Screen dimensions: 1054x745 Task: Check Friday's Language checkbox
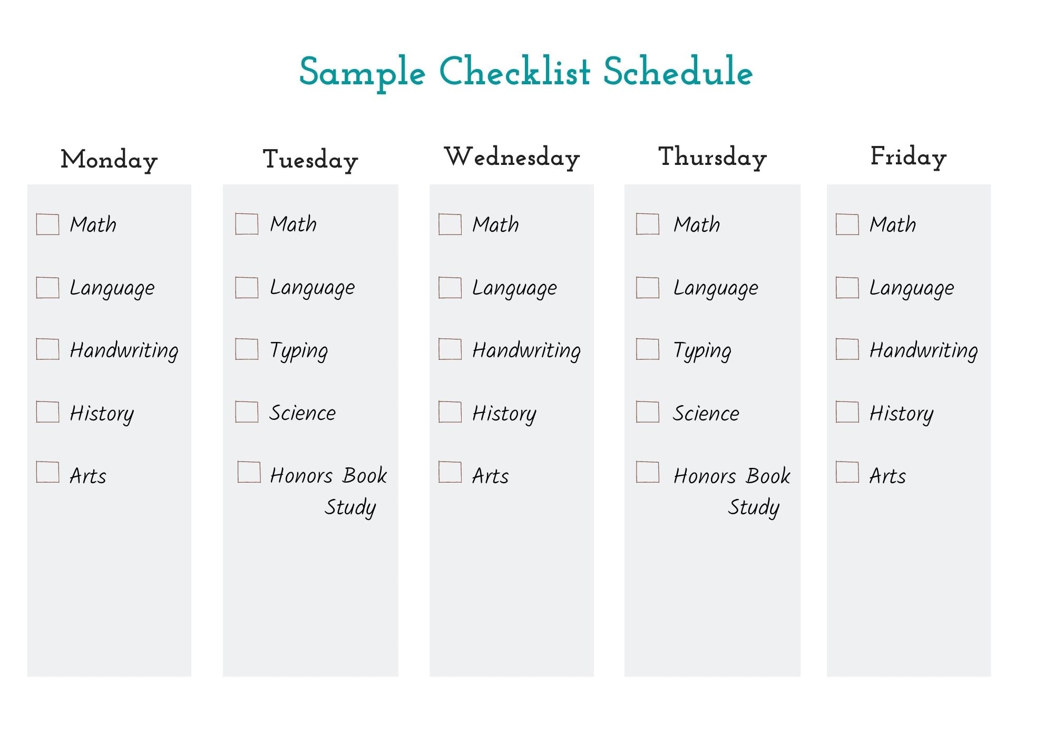(847, 288)
